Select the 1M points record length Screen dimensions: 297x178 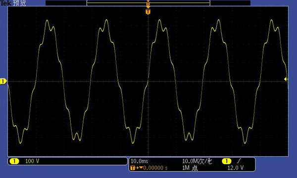(190, 168)
